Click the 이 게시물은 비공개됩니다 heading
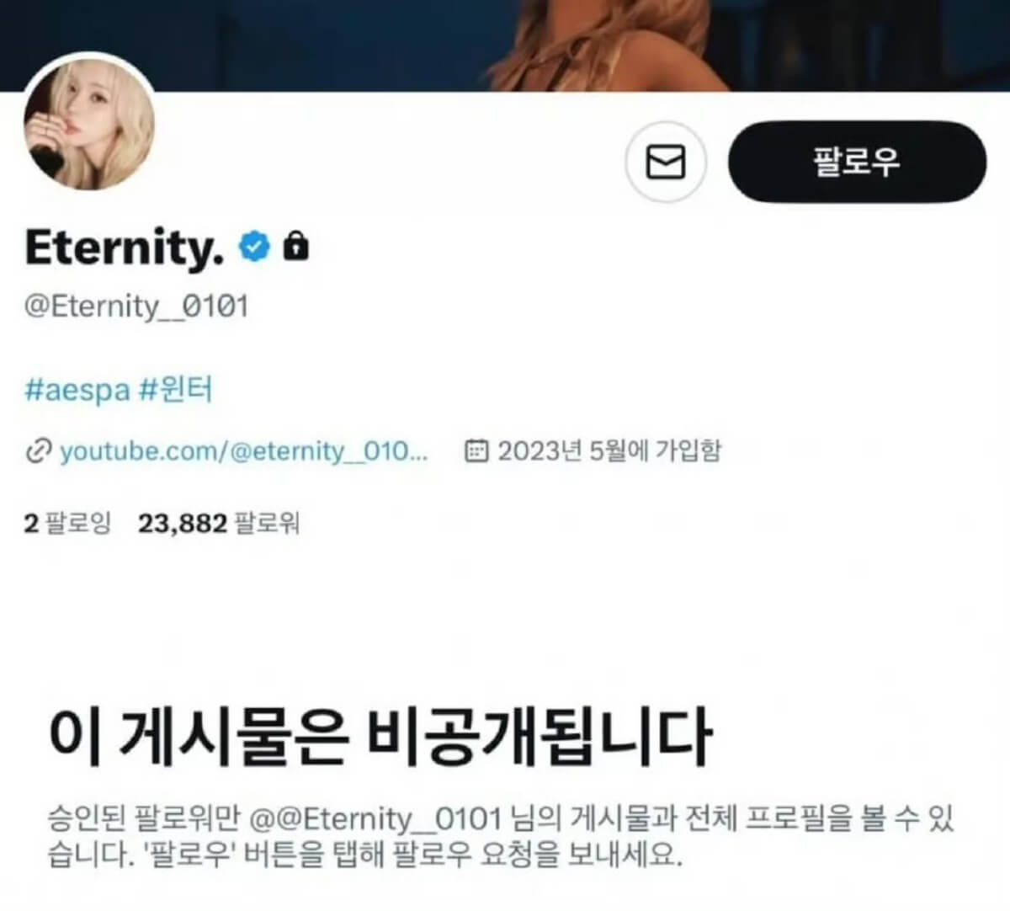Viewport: 1010px width, 911px height. pyautogui.click(x=380, y=737)
